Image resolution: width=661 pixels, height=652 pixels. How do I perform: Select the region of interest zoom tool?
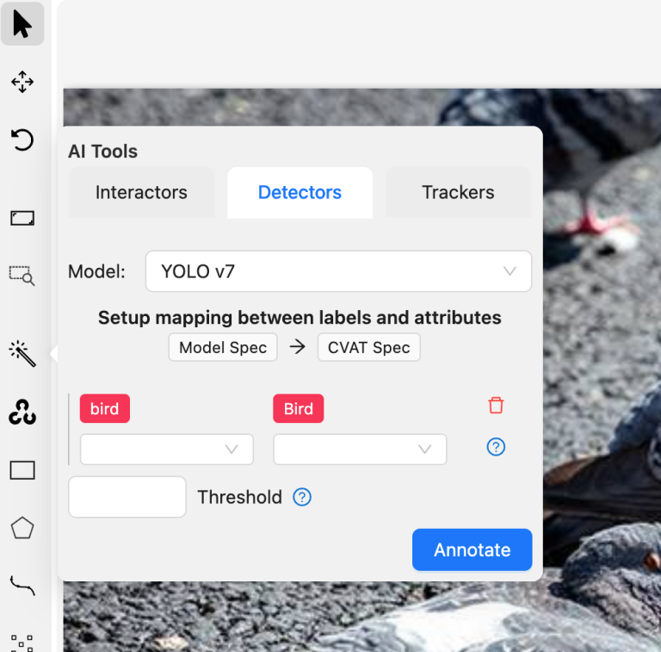click(22, 275)
